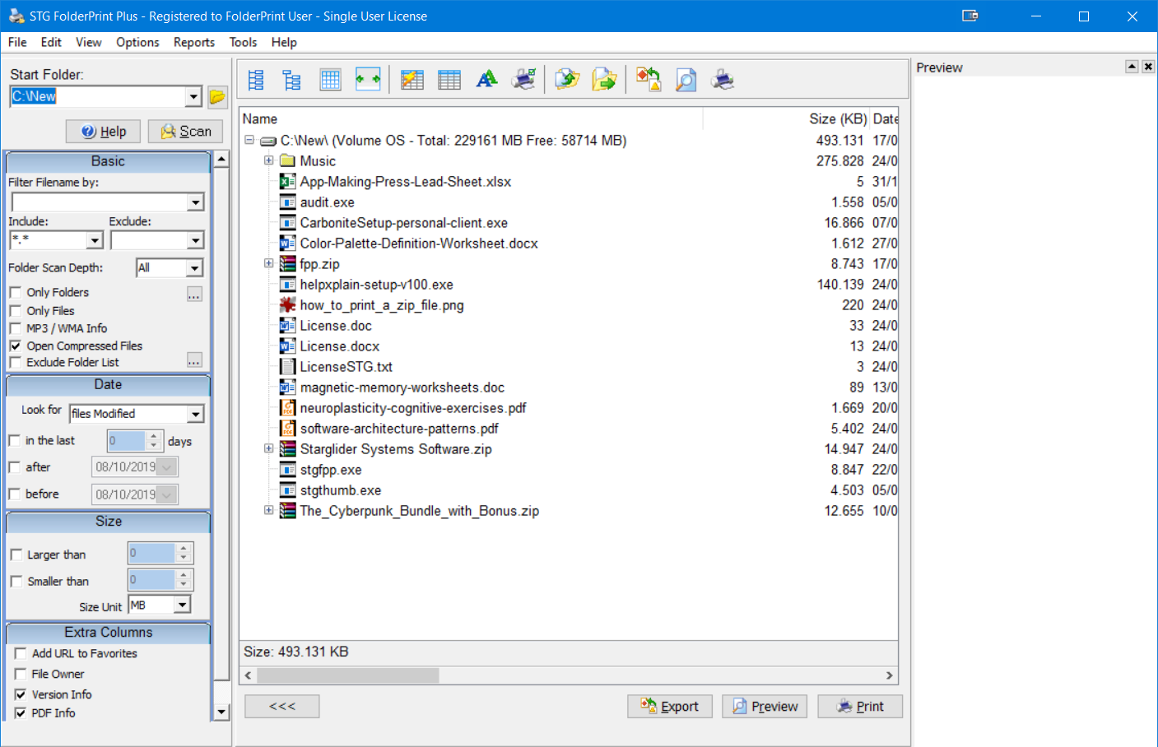Click the blue grid lines toolbar icon
The height and width of the screenshot is (747, 1158).
331,80
